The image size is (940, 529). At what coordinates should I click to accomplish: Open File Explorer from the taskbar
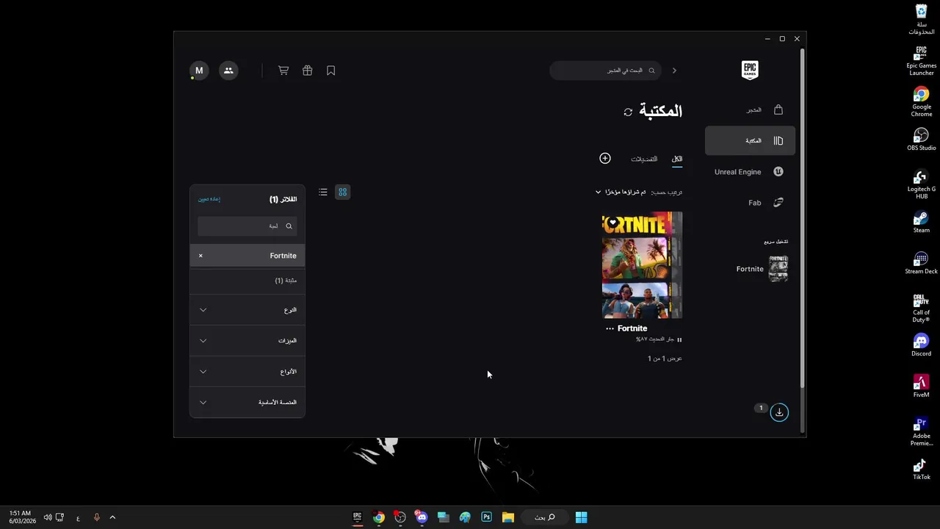[x=507, y=517]
